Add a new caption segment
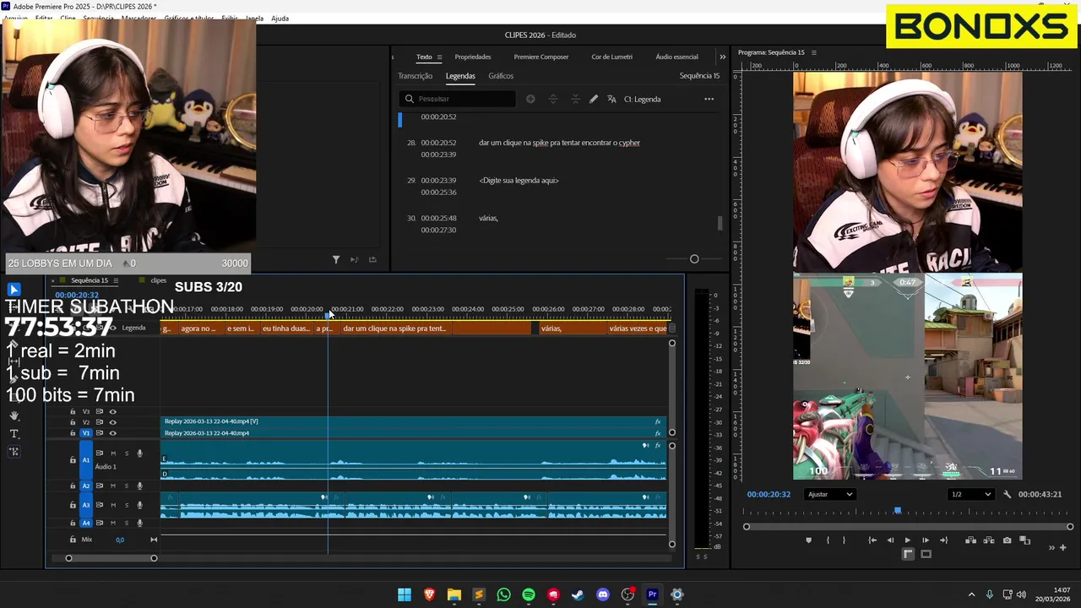This screenshot has width=1081, height=608. [x=530, y=99]
